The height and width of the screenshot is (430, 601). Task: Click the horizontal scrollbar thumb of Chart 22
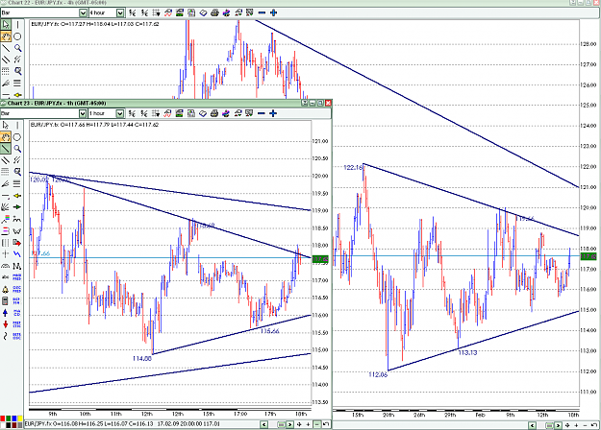coord(550,425)
